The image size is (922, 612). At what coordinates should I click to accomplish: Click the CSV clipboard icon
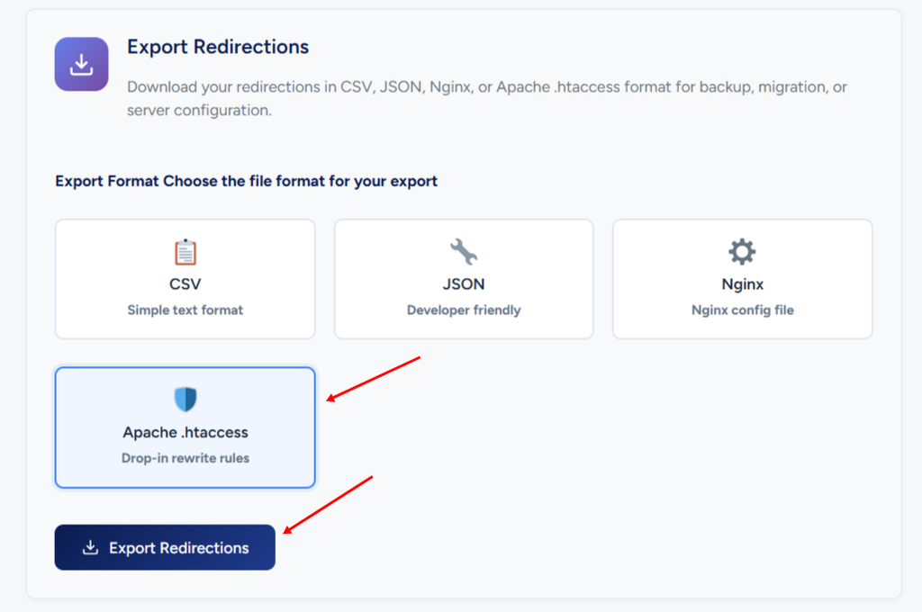click(x=185, y=252)
